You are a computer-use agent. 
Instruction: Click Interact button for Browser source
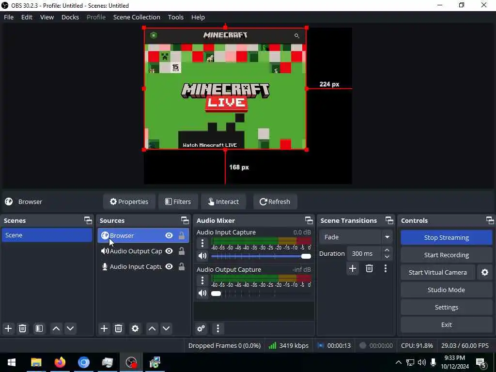click(223, 201)
